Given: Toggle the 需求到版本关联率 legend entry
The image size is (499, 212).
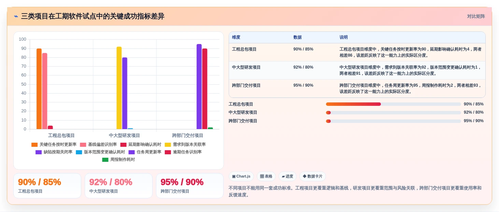Looking at the screenshot, I should point(185,145).
